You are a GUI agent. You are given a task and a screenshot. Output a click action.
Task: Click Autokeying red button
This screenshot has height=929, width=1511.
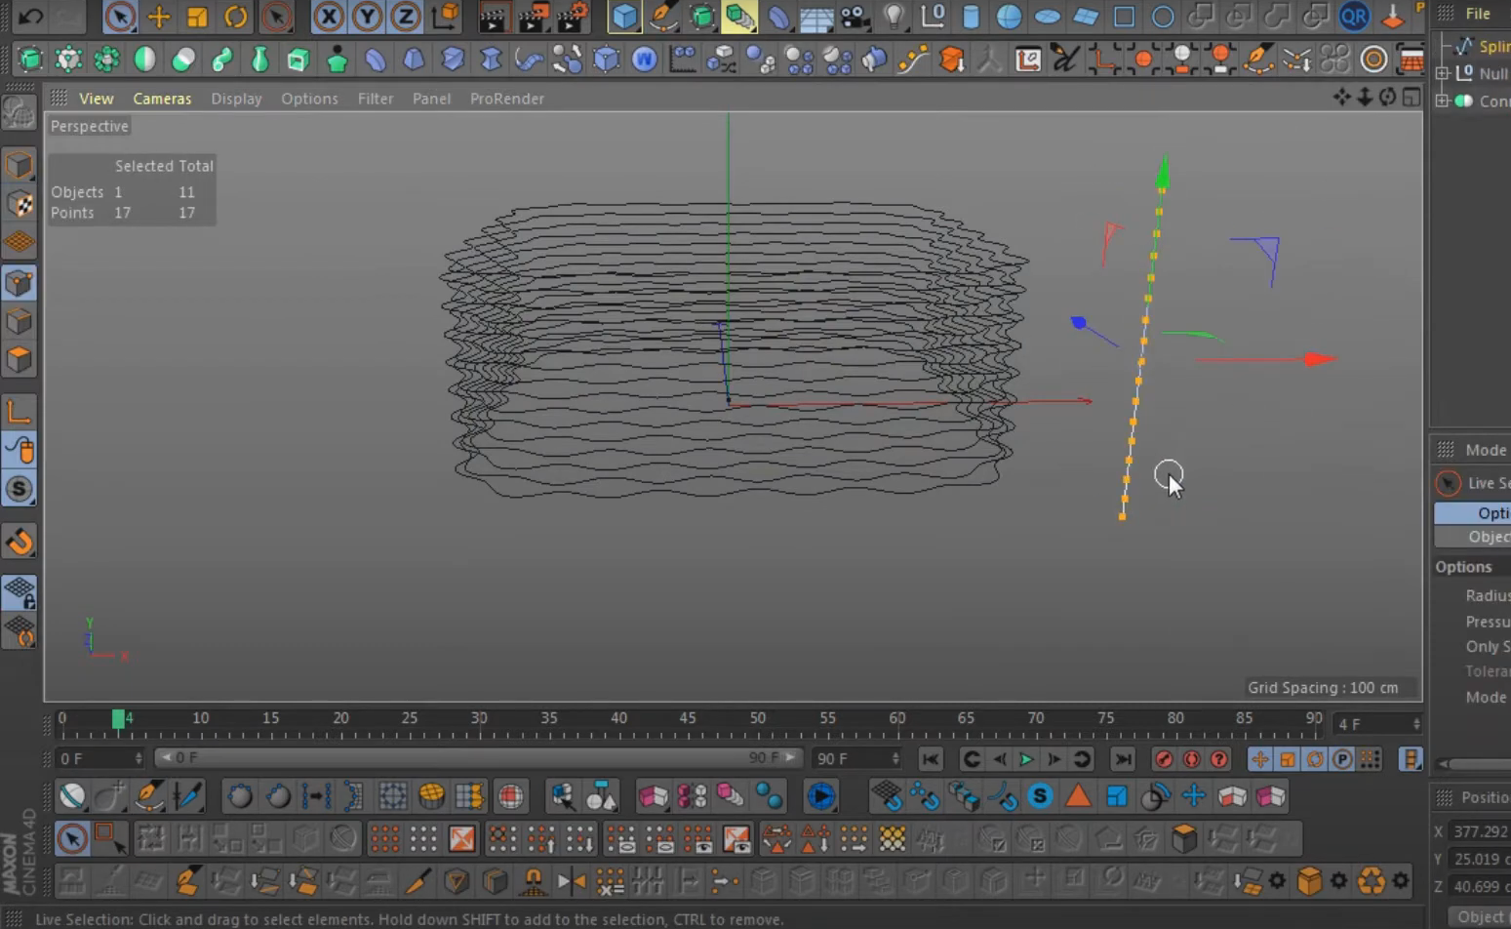tap(1191, 759)
